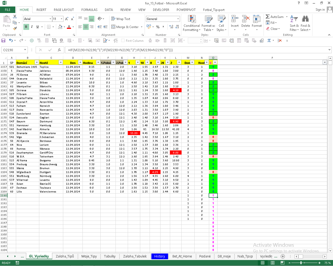Viewport: 333px width, 266px height.
Task: Switch to the FORMULAS ribbon tab
Action: tap(89, 10)
